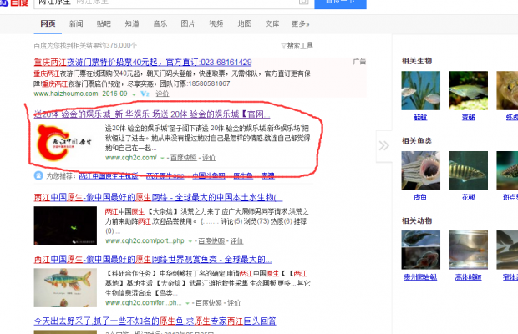Expand the 更多 menu
Screen dimensions: 518x334
tap(300, 23)
